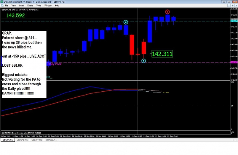Click the chart document icon beside File menu
This screenshot has height=155, width=238.
pyautogui.click(x=2, y=5)
